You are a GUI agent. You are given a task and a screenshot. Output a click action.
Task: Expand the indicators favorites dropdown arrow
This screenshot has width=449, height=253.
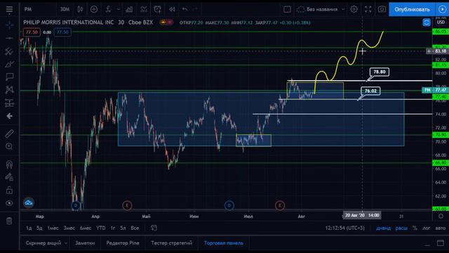tap(119, 9)
